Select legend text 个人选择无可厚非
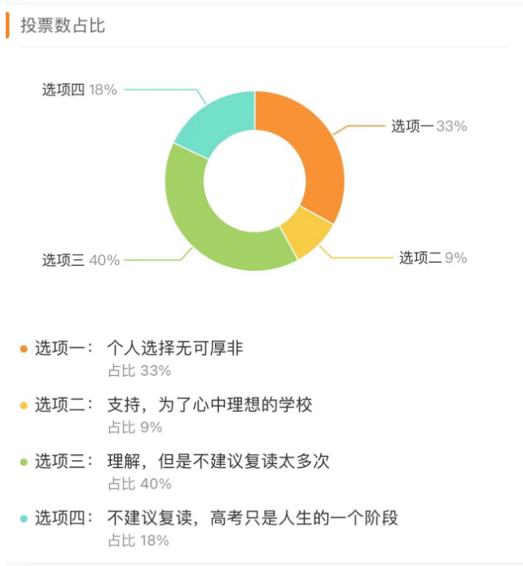 point(175,349)
